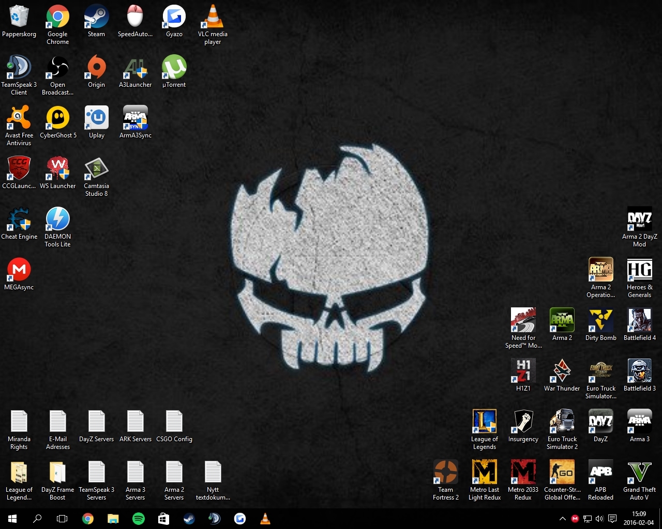Select the Heroes & Generals shortcut

(640, 278)
